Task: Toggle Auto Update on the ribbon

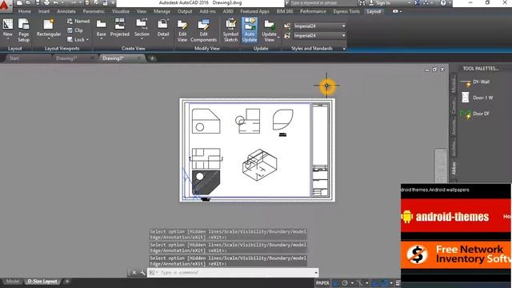Action: tap(250, 30)
